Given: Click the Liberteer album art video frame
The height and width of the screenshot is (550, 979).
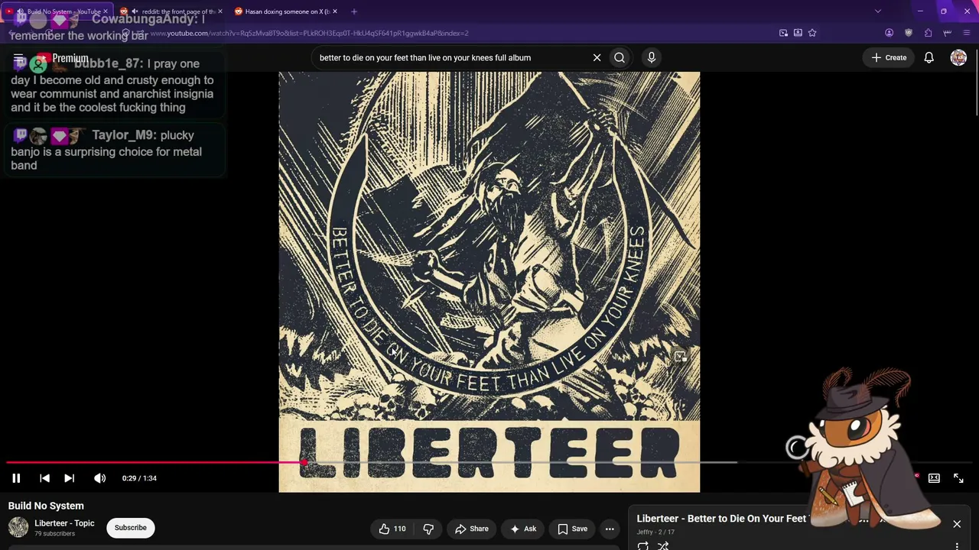Looking at the screenshot, I should [489, 282].
